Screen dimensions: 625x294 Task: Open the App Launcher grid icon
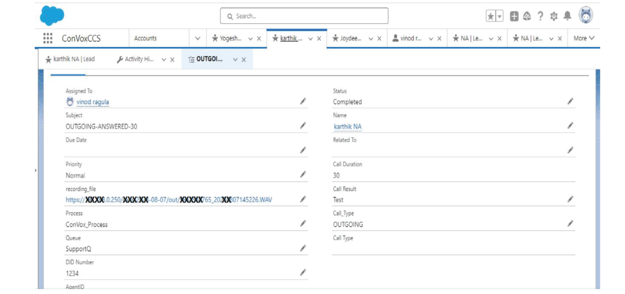(x=48, y=38)
